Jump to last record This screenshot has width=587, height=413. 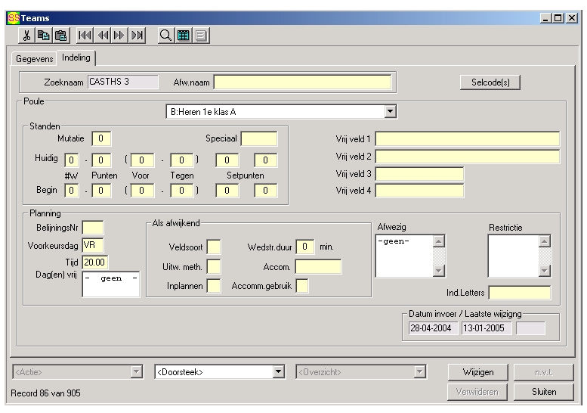click(x=137, y=35)
